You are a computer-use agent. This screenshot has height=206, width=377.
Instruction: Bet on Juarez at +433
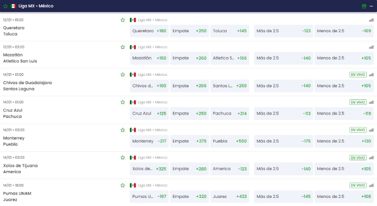pos(229,196)
